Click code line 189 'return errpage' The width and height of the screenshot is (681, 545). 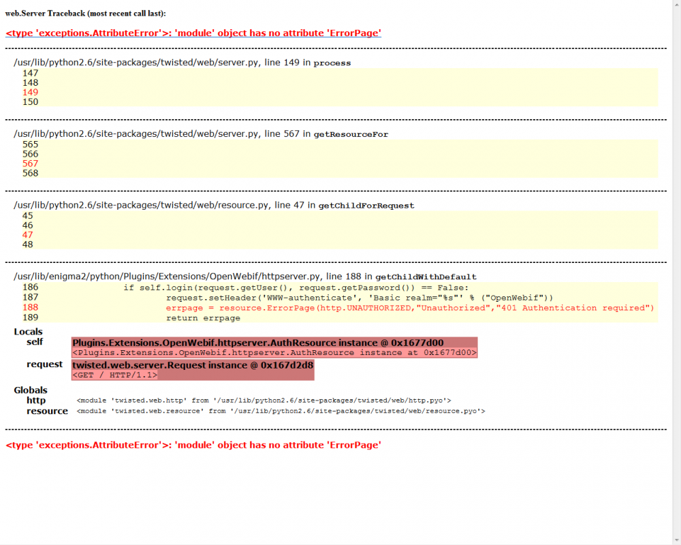coord(203,318)
